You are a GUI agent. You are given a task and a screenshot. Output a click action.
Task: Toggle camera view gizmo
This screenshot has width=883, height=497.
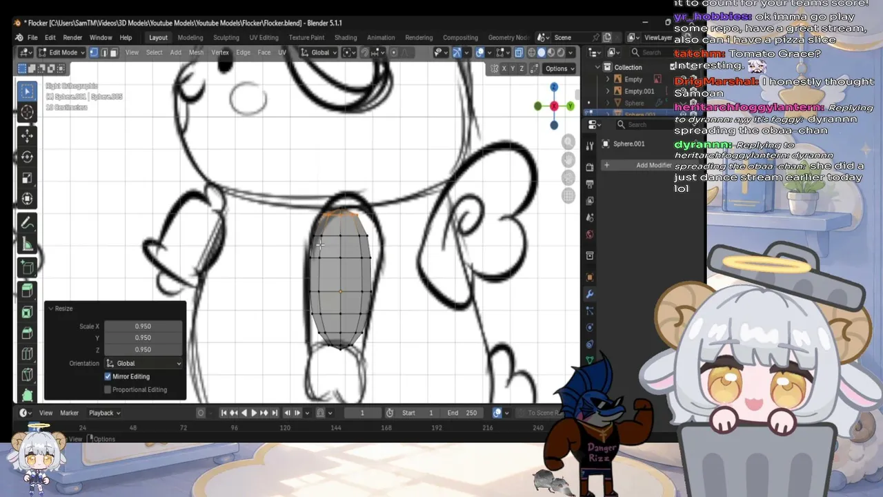(568, 177)
